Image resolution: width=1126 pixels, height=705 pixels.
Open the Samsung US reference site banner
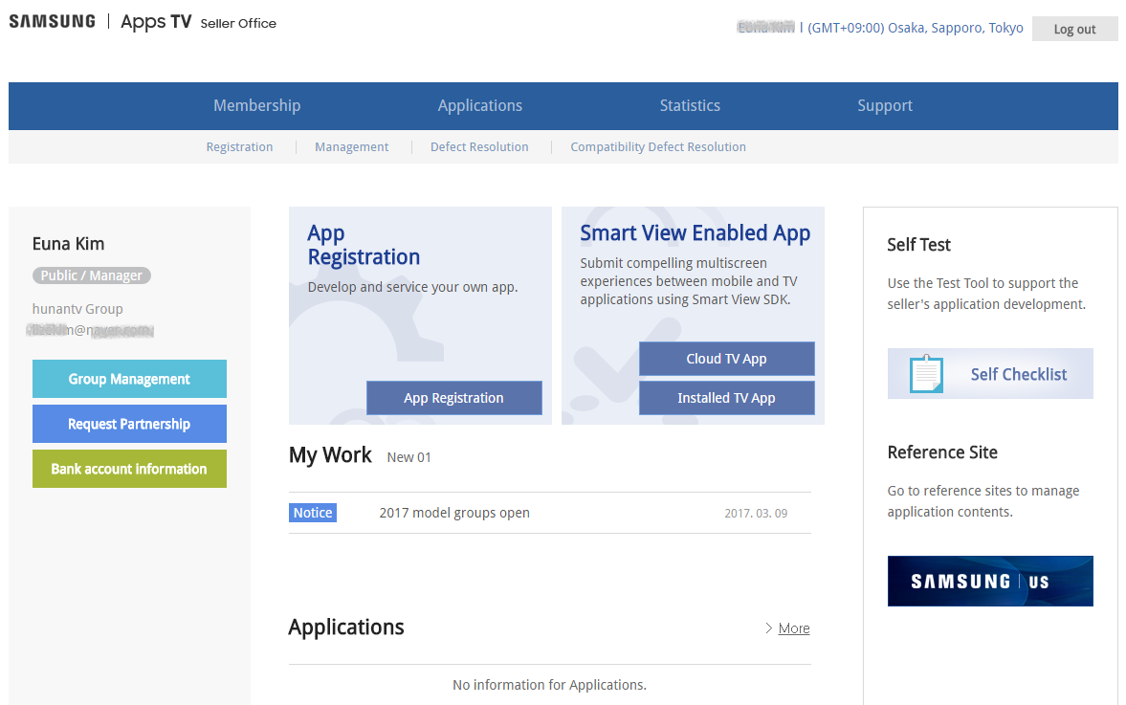(990, 581)
